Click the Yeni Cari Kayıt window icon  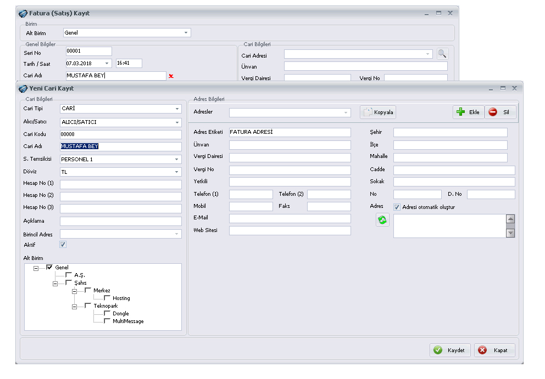[x=23, y=88]
